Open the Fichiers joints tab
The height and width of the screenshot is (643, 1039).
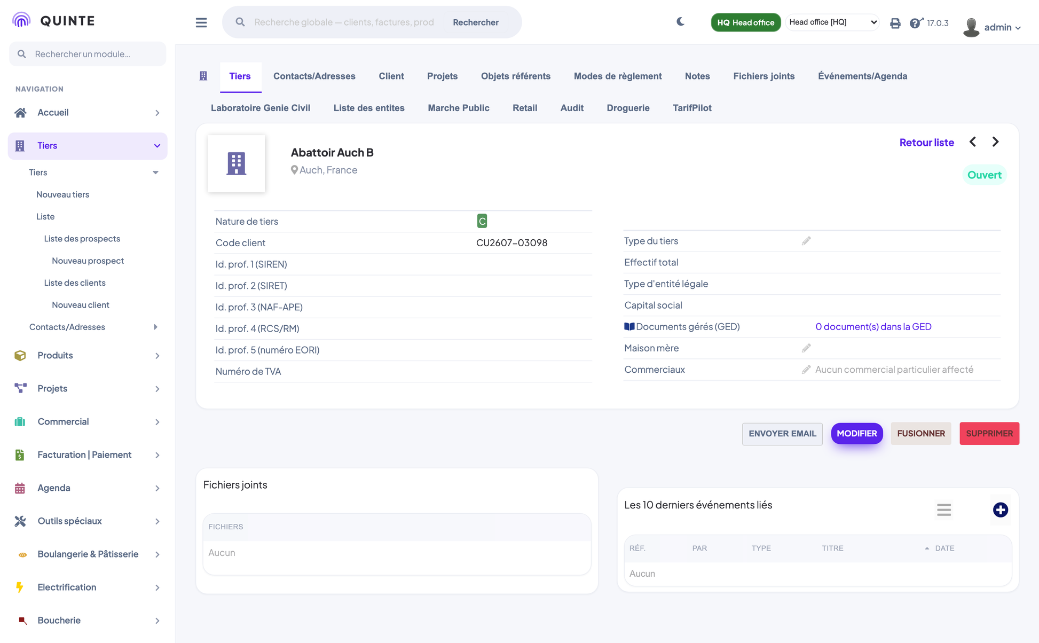[x=764, y=76]
